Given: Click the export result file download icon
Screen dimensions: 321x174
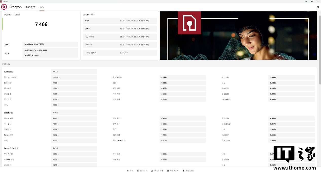Looking at the screenshot, I should point(152,171).
